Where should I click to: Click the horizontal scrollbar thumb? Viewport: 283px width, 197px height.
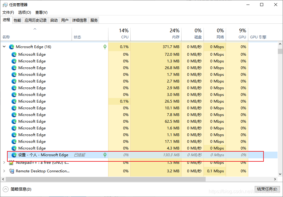click(106, 179)
